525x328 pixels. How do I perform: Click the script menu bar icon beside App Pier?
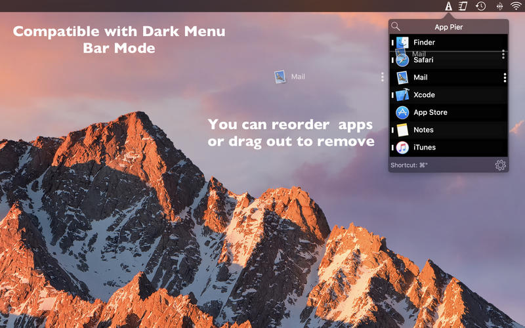click(463, 7)
